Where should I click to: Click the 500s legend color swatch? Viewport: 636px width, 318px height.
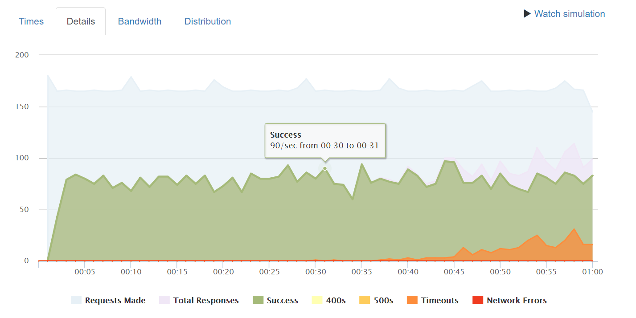tap(365, 300)
